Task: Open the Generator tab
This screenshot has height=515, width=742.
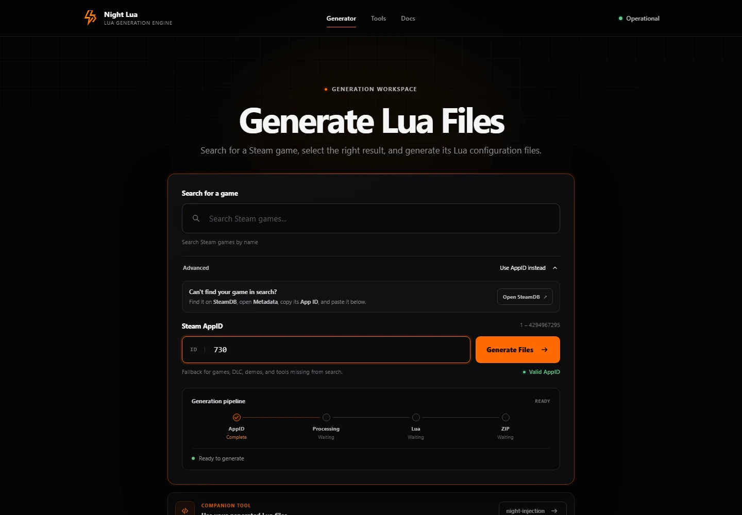Action: (341, 19)
